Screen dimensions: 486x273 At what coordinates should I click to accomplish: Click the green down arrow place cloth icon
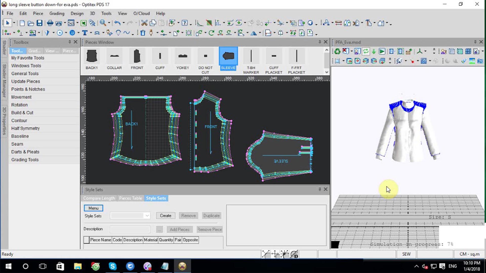click(374, 52)
